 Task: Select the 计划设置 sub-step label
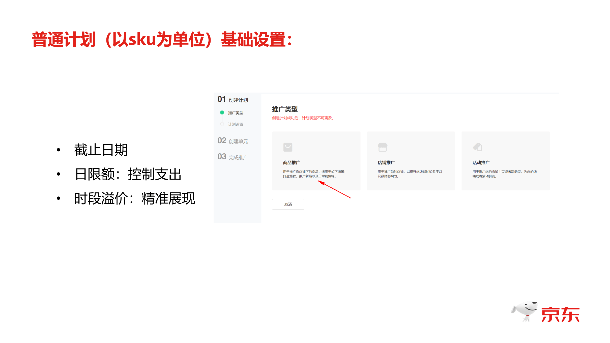pyautogui.click(x=236, y=124)
